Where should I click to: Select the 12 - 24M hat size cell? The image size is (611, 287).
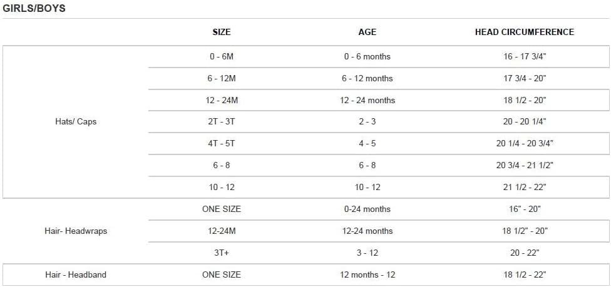click(x=222, y=100)
